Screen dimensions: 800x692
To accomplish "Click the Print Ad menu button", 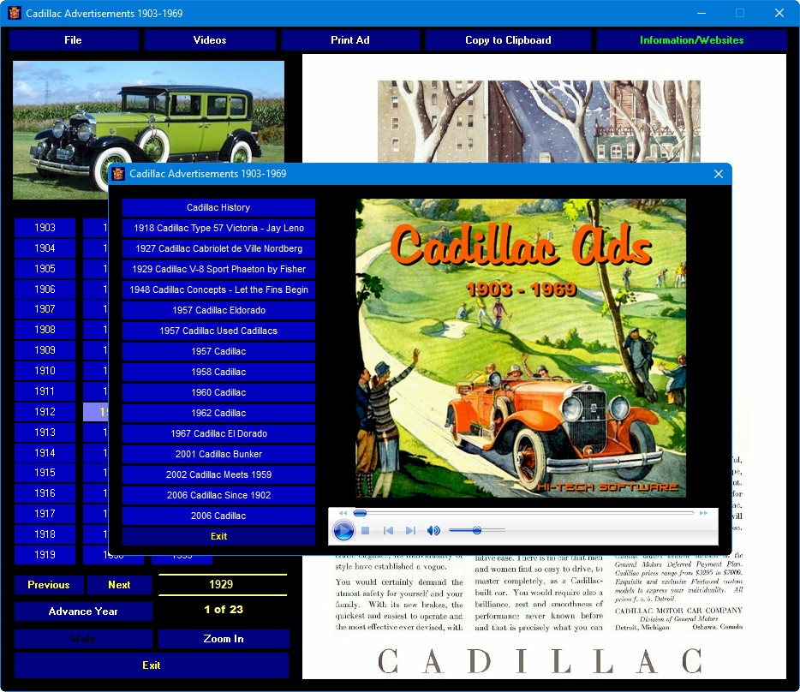I will 350,40.
